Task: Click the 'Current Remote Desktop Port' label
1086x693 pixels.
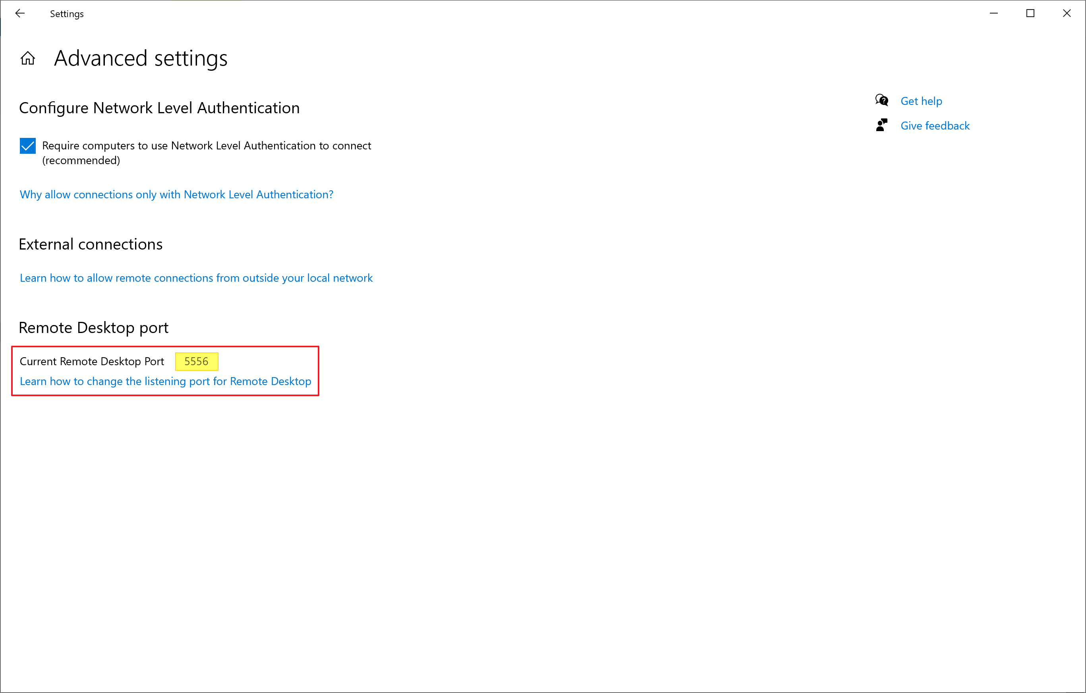Action: (91, 361)
